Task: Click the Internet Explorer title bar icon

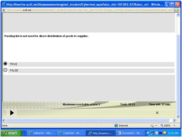Action: click(4, 4)
